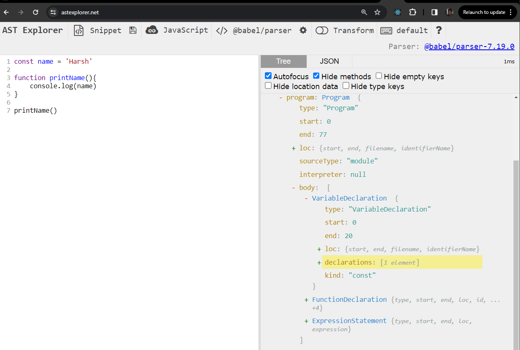The image size is (520, 350).
Task: Expand the FunctionDeclaration node
Action: pos(306,299)
